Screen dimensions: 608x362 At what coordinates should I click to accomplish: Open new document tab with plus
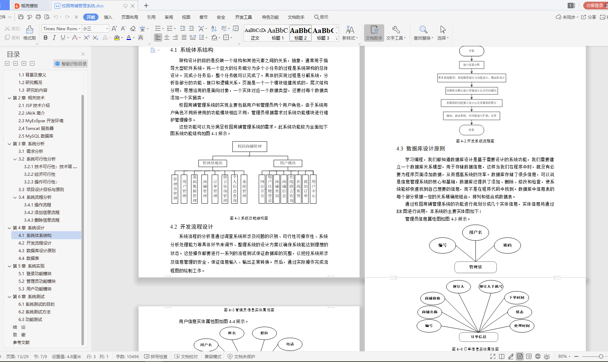(x=146, y=6)
